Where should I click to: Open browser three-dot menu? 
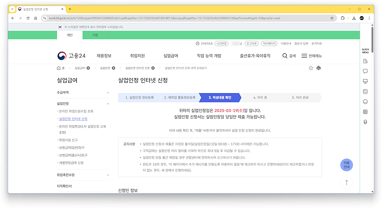coord(369,18)
